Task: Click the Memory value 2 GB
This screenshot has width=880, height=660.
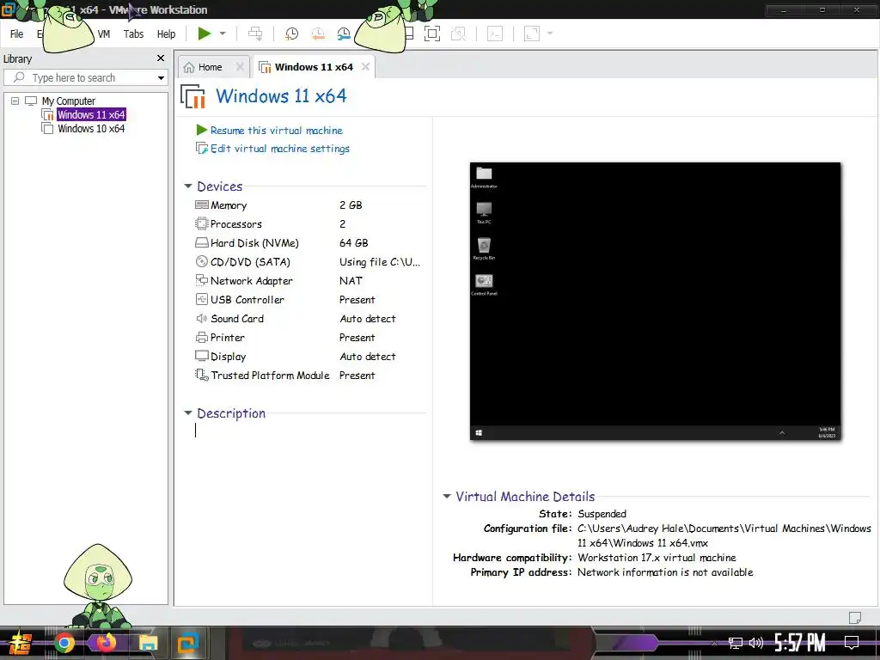Action: pyautogui.click(x=351, y=205)
